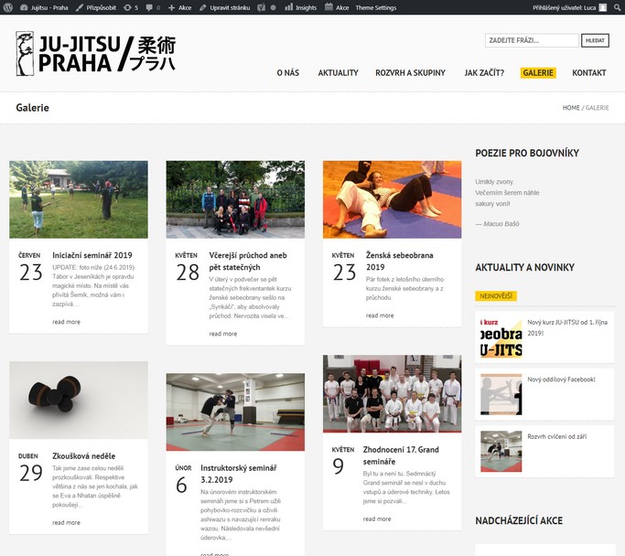Click the Ju-Jitsu Praha site logo
Screen dimensions: 625x556
[x=96, y=53]
